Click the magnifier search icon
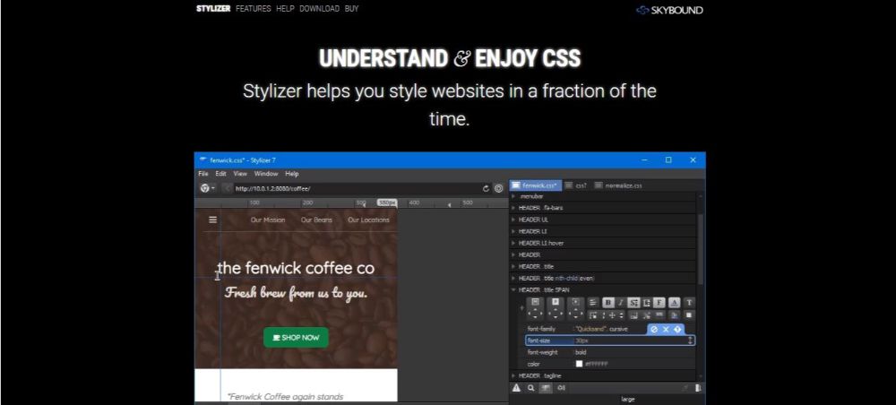The width and height of the screenshot is (896, 405). (530, 388)
